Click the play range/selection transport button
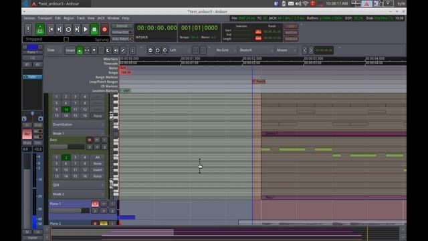Screen dimensions: 428x241 point(77,29)
